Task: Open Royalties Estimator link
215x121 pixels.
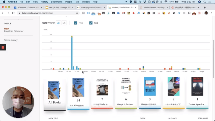Action: click(x=14, y=31)
